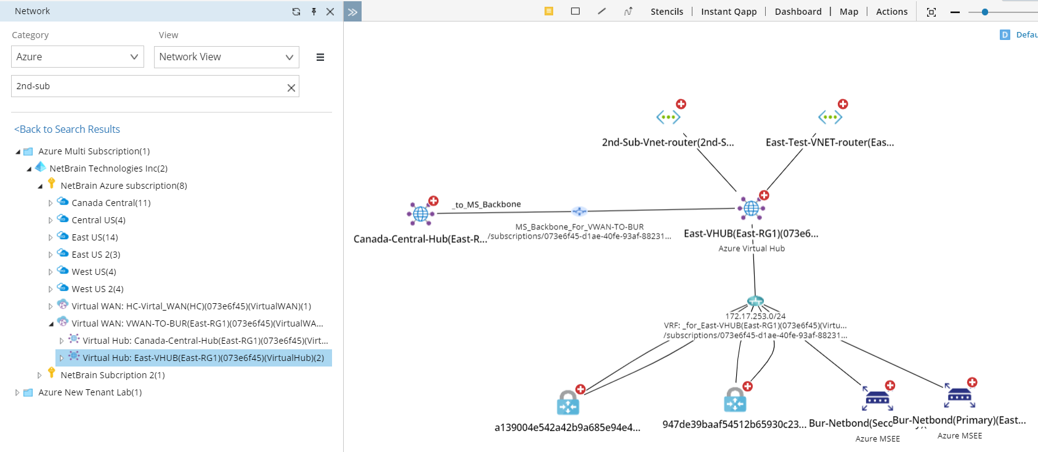Click the 947de39baaf5 gateway icon

[735, 400]
